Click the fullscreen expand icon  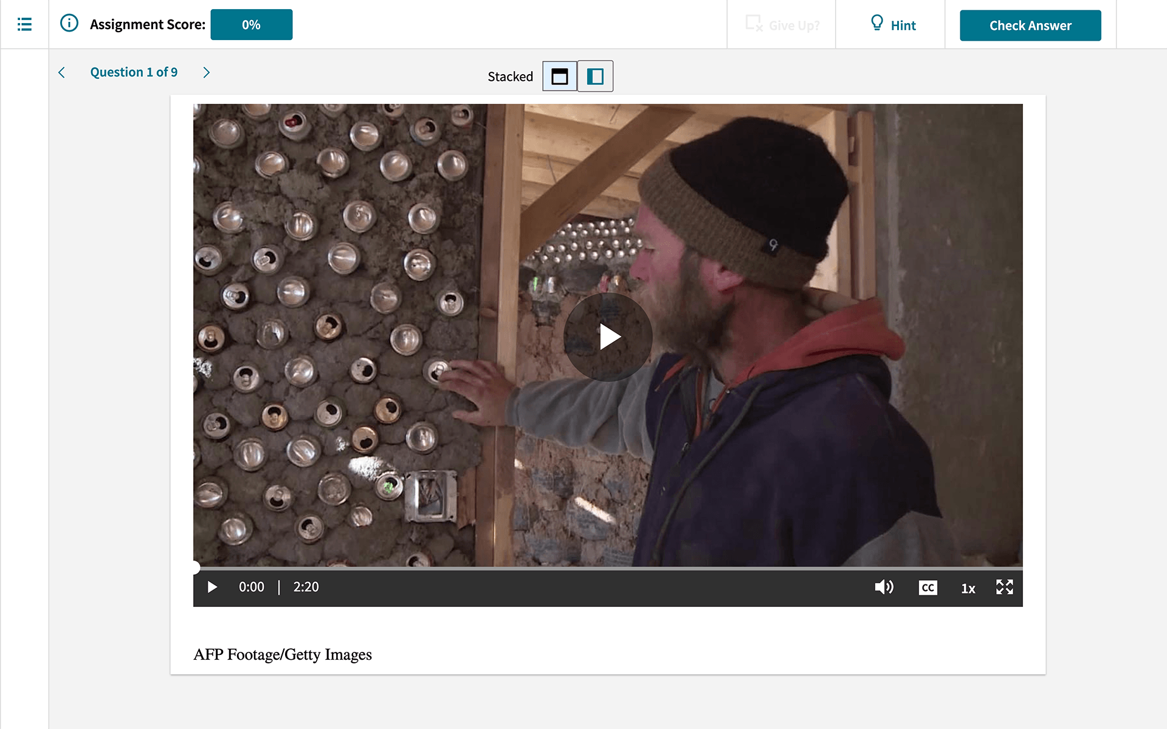(1005, 586)
